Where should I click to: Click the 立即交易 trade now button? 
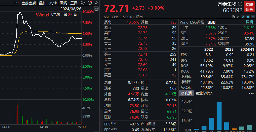pos(249,7)
